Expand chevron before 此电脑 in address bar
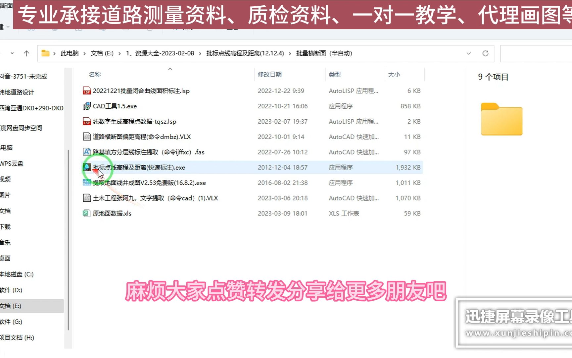 [55, 53]
